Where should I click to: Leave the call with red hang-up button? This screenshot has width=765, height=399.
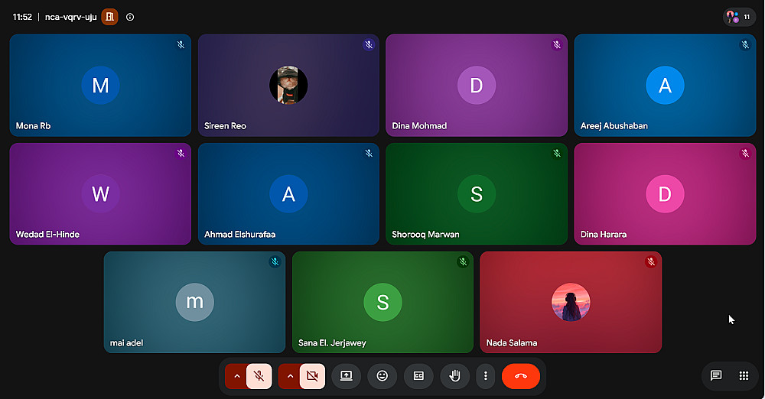point(520,376)
